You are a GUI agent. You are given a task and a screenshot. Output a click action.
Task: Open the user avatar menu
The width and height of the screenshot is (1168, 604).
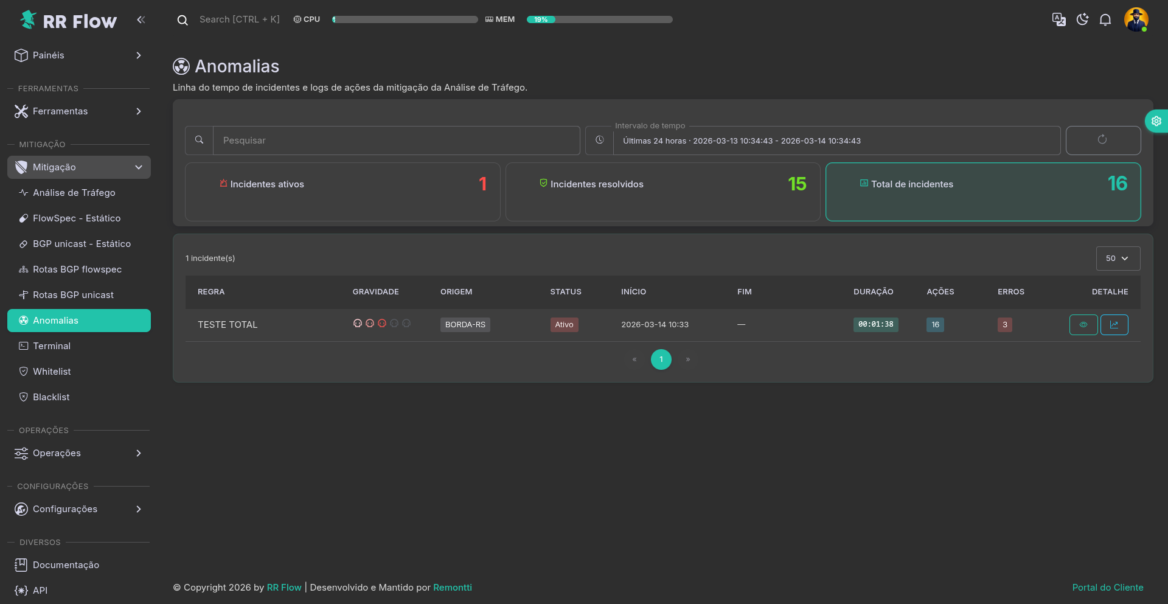click(1135, 19)
